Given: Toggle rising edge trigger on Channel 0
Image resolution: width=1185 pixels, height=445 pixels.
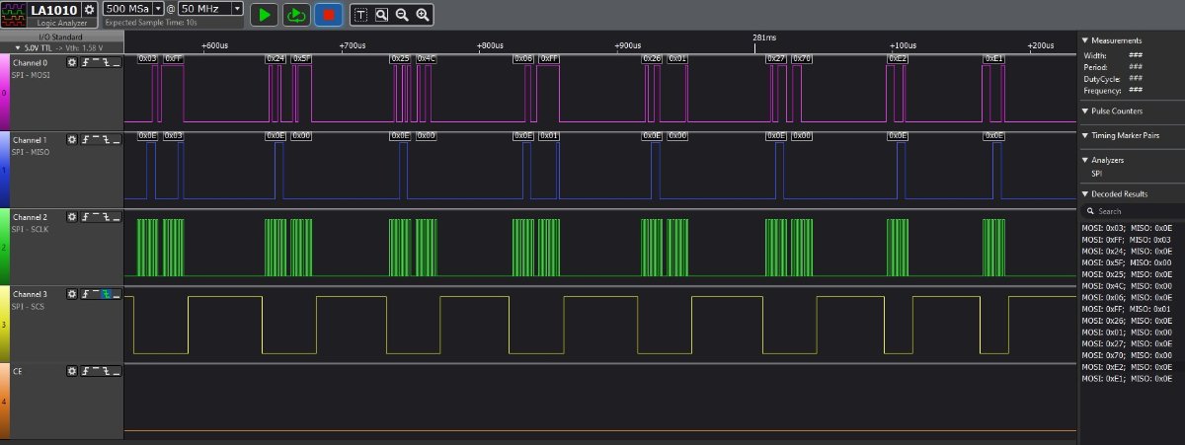Looking at the screenshot, I should pos(84,62).
